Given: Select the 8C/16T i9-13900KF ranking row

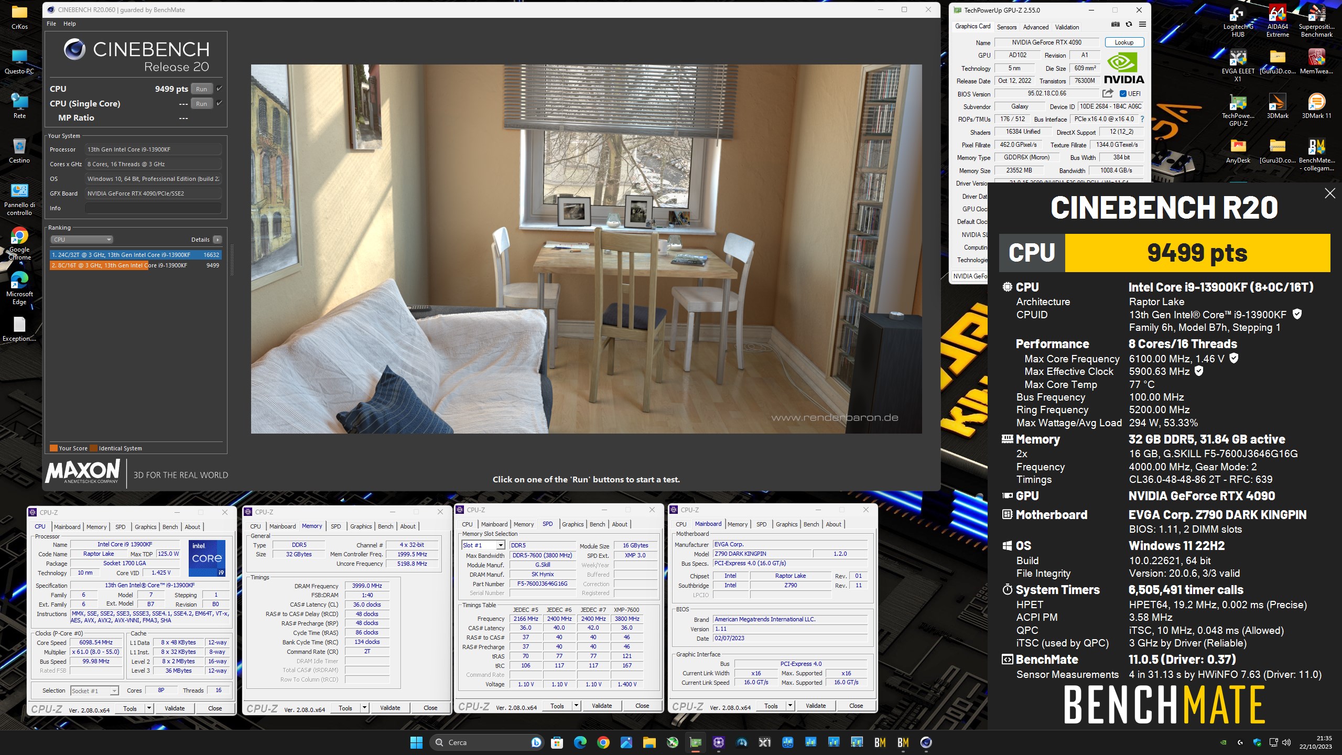Looking at the screenshot, I should click(135, 265).
